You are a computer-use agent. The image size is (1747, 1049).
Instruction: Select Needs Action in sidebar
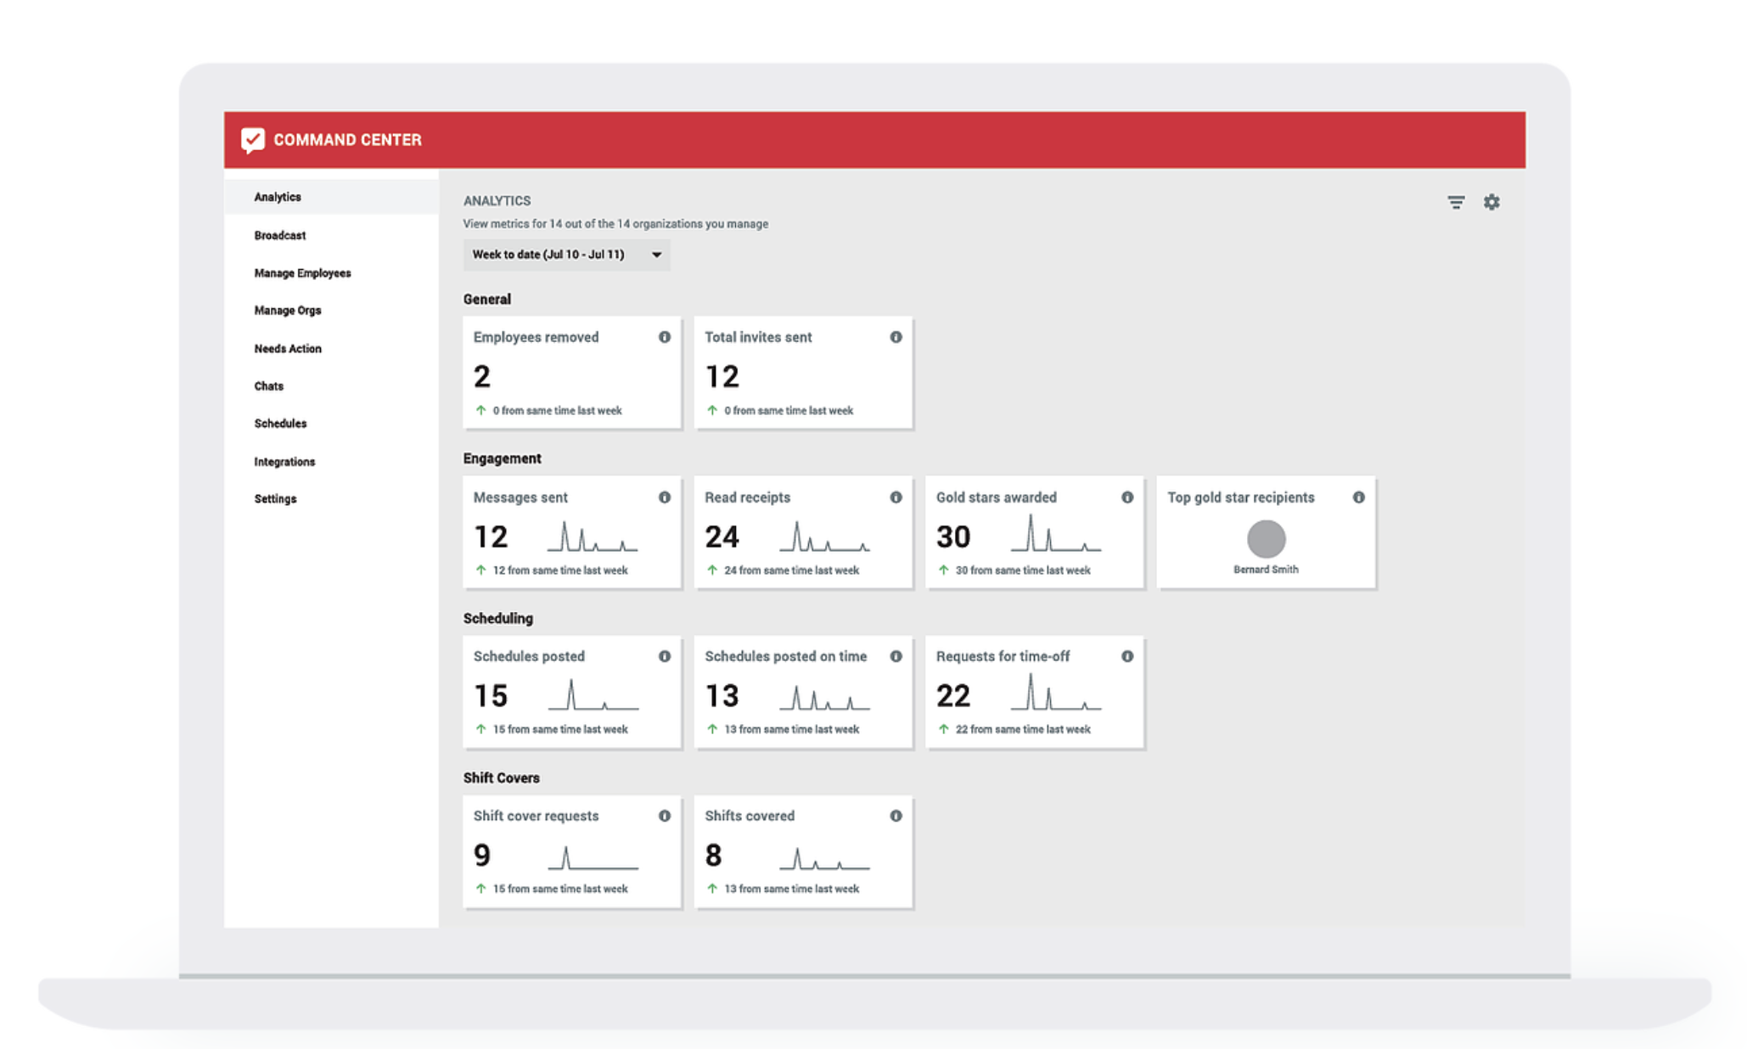pos(288,349)
